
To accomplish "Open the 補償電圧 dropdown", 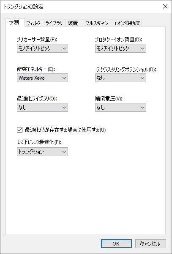I will coord(120,108).
